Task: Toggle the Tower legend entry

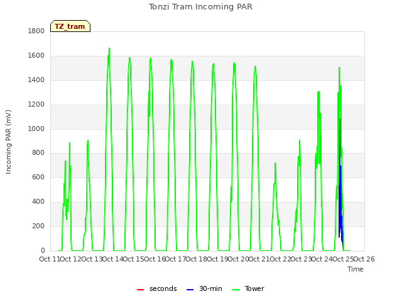Action: (x=248, y=288)
